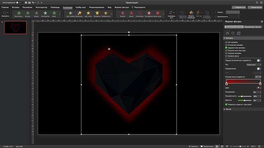Select Нет заливки radio option
The width and height of the screenshot is (264, 148).
(226, 42)
